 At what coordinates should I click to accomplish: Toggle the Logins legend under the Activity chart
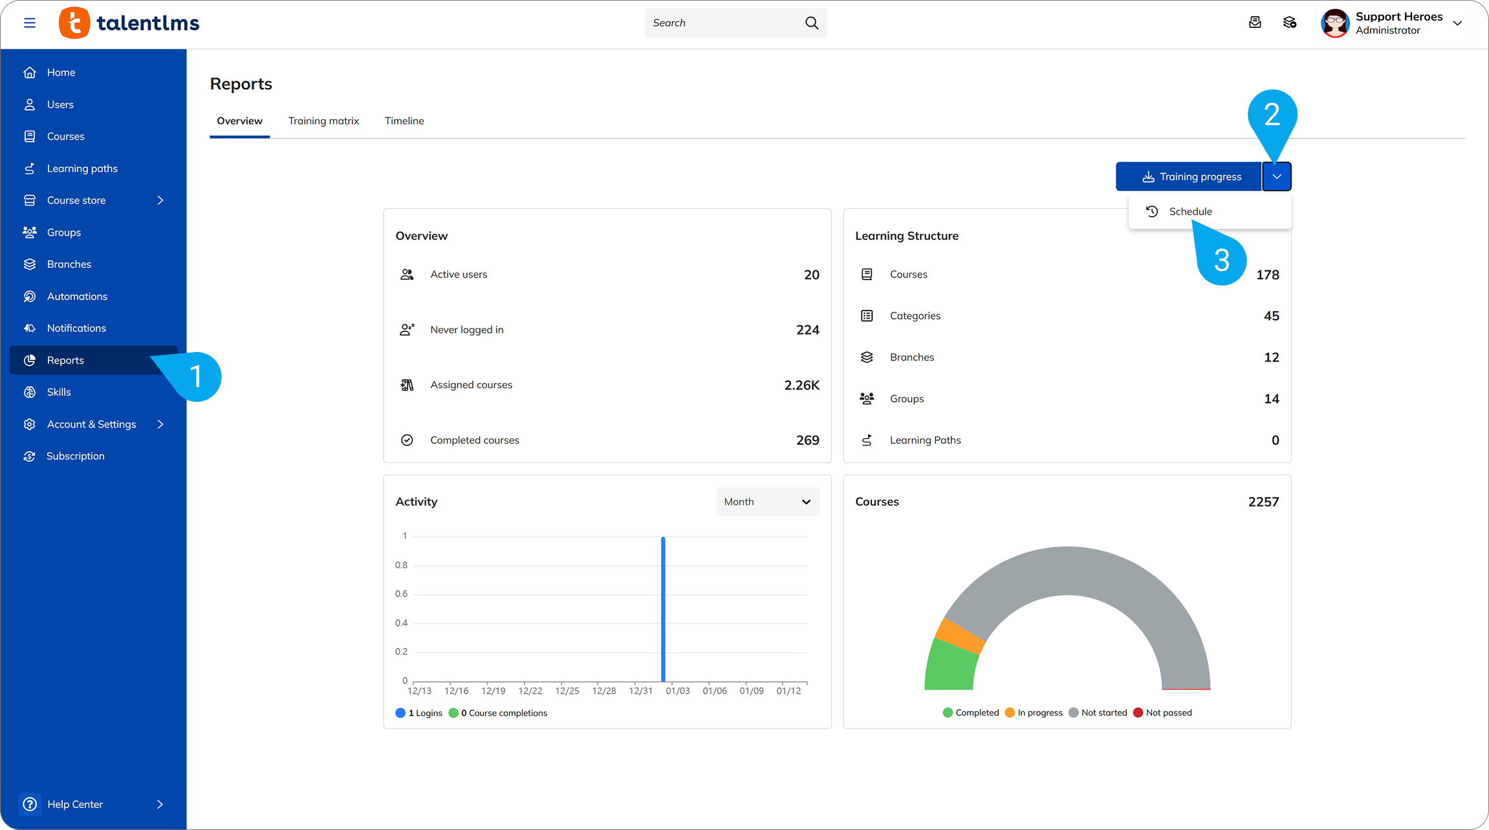(419, 712)
